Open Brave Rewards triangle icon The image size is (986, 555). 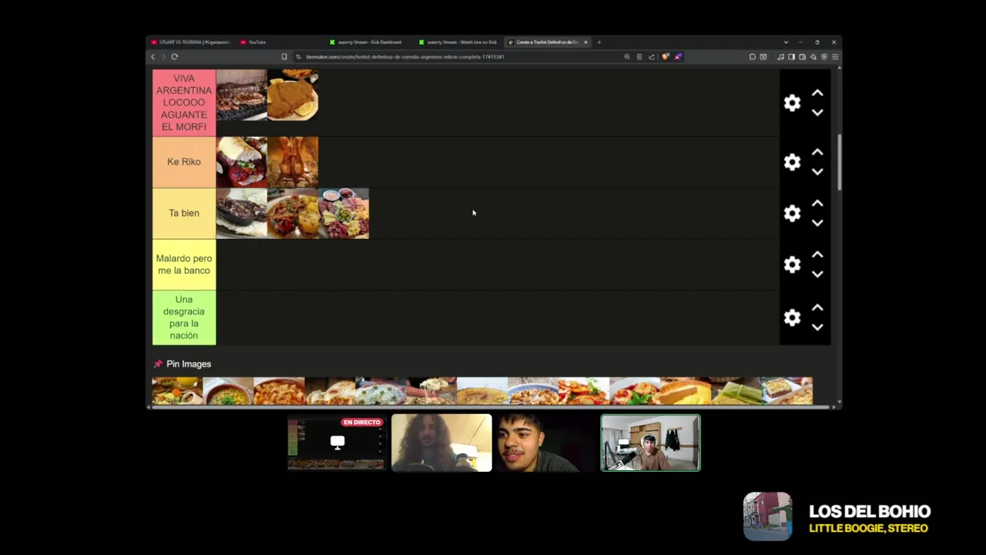[678, 57]
